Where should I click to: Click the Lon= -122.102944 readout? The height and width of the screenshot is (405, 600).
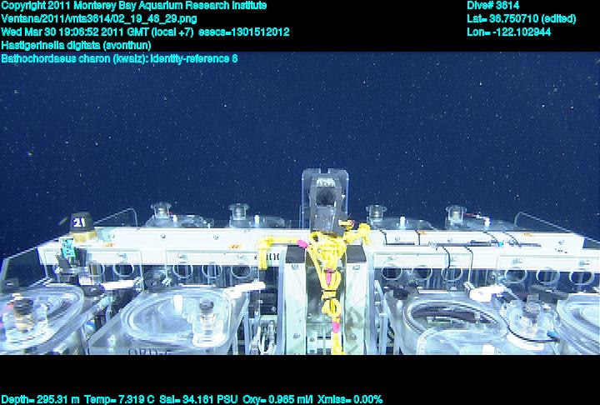tap(510, 32)
